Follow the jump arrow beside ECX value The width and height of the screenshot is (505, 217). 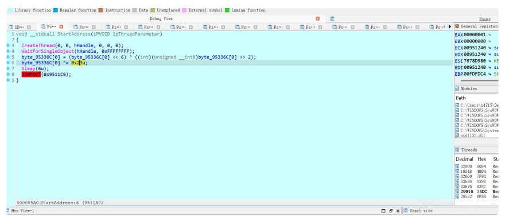tap(490, 48)
